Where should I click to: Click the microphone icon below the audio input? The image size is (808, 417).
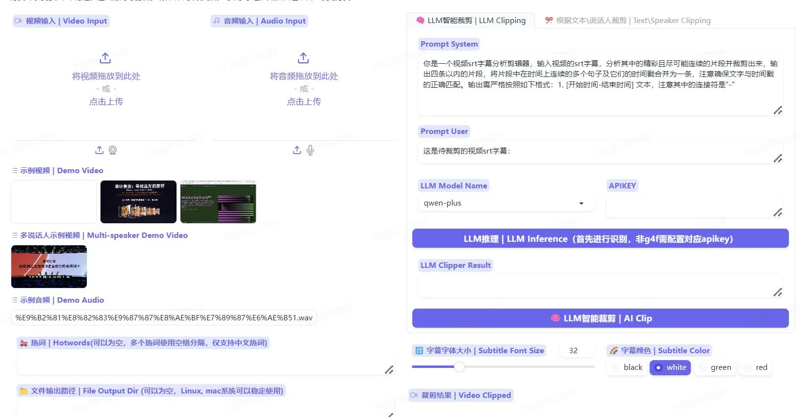pyautogui.click(x=310, y=150)
